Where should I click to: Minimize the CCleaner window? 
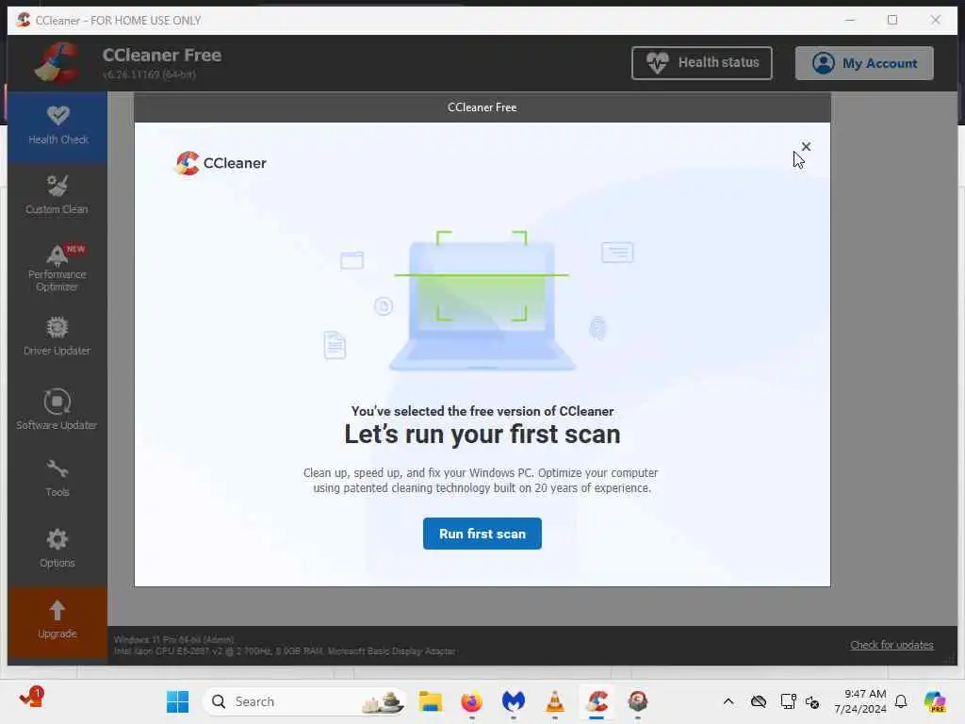[x=850, y=20]
